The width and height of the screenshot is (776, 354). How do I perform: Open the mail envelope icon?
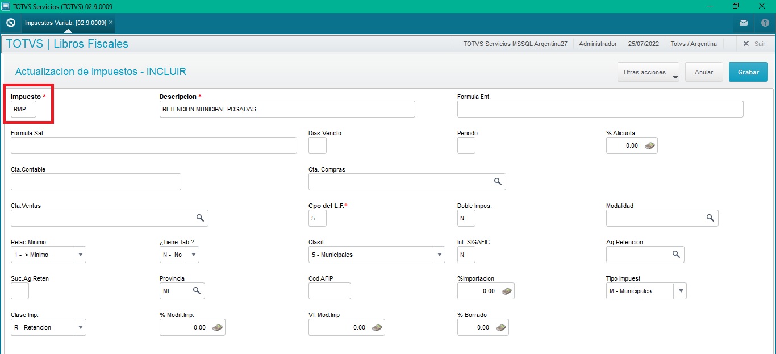pyautogui.click(x=744, y=23)
